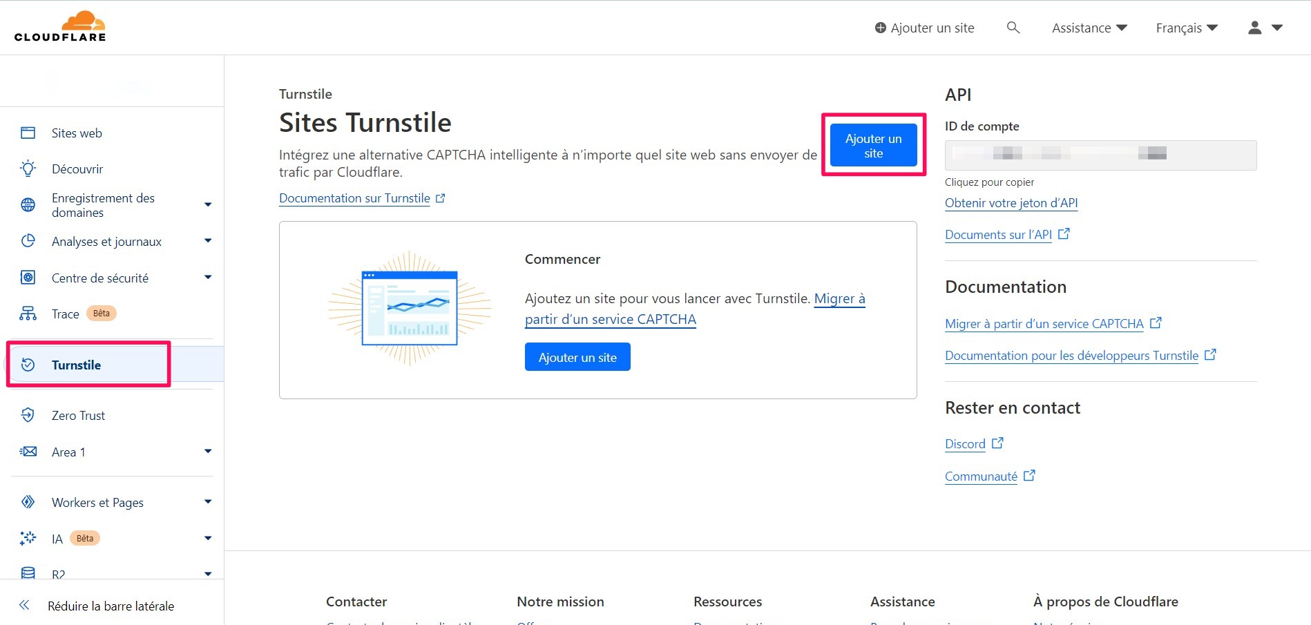This screenshot has height=625, width=1311.
Task: Expand the user account dropdown arrow
Action: (x=1277, y=28)
